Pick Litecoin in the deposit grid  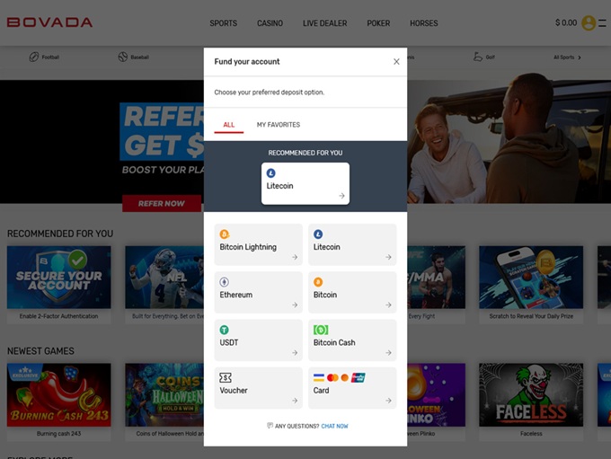[x=352, y=245]
